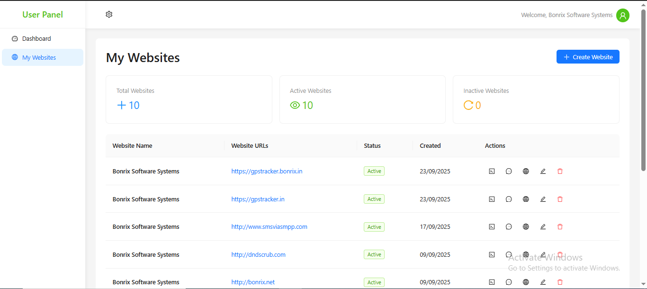Click the profile avatar icon top right
647x289 pixels.
tap(623, 15)
